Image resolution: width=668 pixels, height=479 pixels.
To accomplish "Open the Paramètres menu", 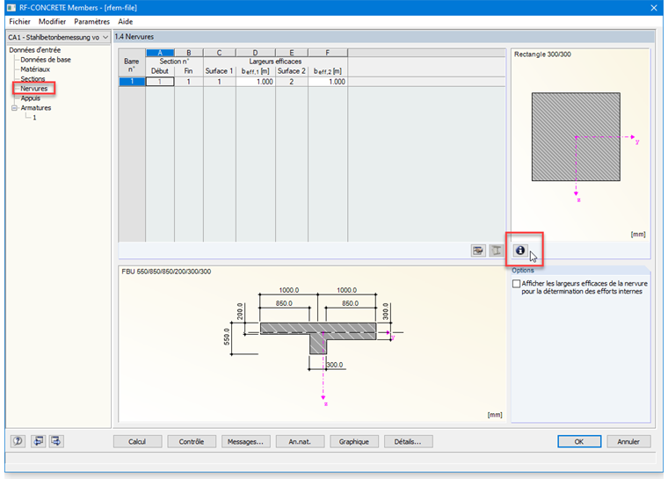I will click(x=91, y=21).
